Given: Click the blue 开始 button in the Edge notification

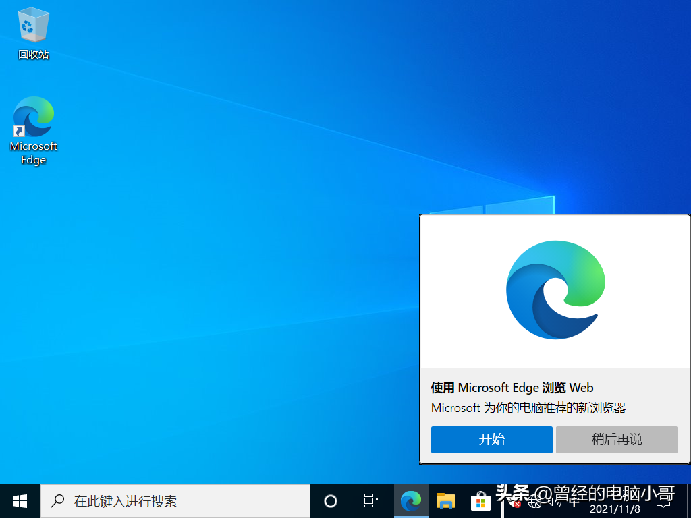Looking at the screenshot, I should click(x=491, y=439).
